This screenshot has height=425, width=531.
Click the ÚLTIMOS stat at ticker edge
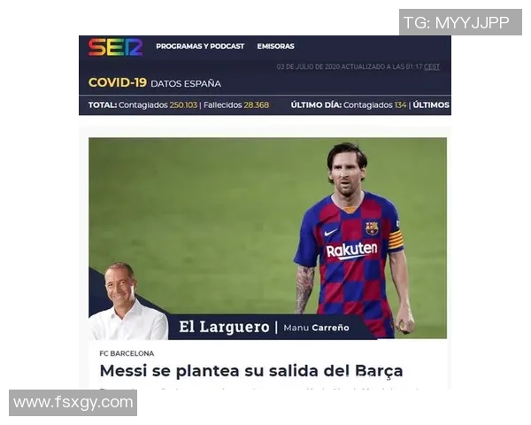point(431,105)
